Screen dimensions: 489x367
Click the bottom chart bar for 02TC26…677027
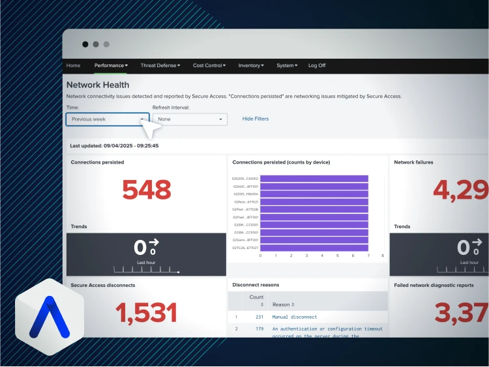(314, 248)
